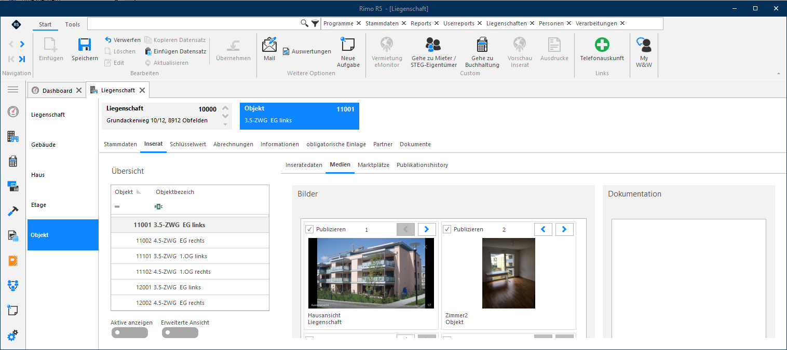This screenshot has width=787, height=350.
Task: Move image 2 to the right
Action: coord(564,229)
